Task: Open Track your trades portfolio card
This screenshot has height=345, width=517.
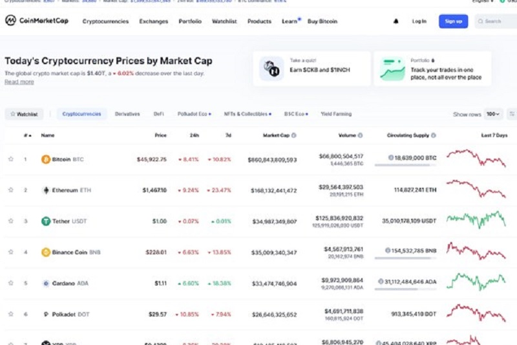Action: coord(432,69)
